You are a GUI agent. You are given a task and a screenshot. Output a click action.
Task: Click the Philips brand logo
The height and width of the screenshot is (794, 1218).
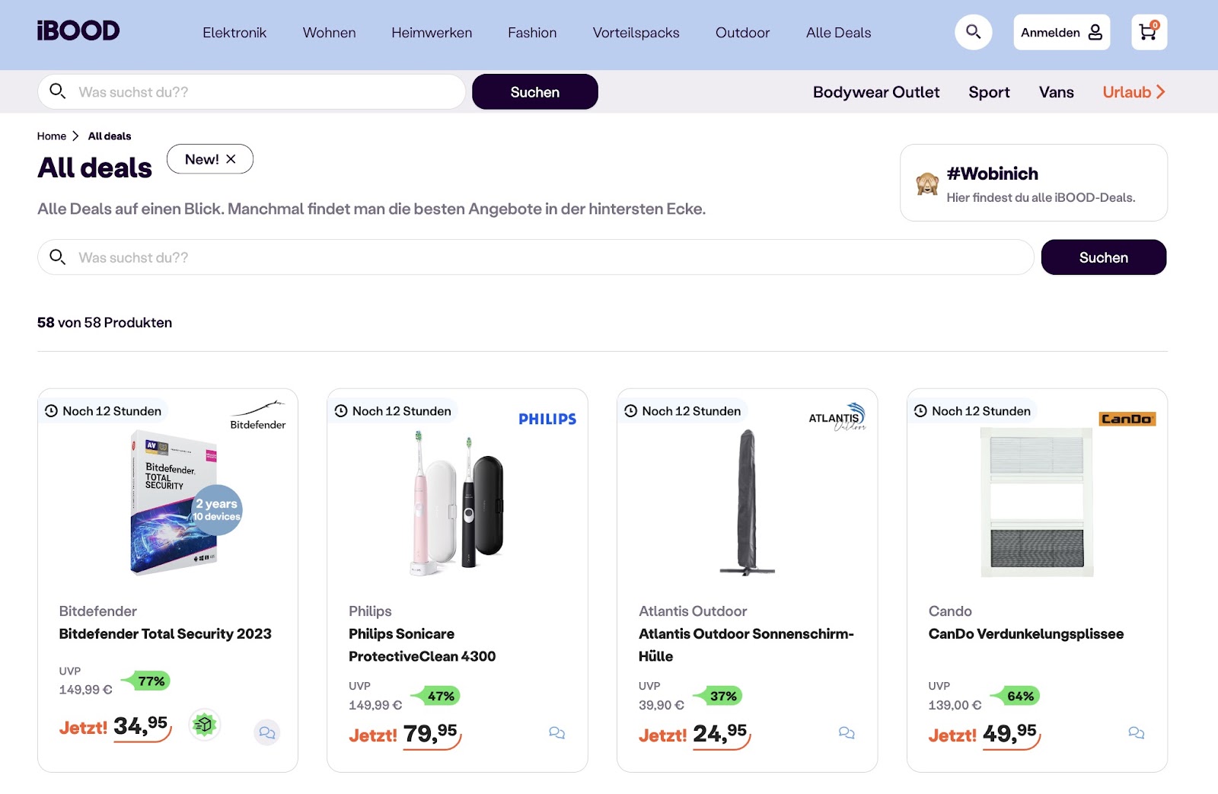point(547,419)
